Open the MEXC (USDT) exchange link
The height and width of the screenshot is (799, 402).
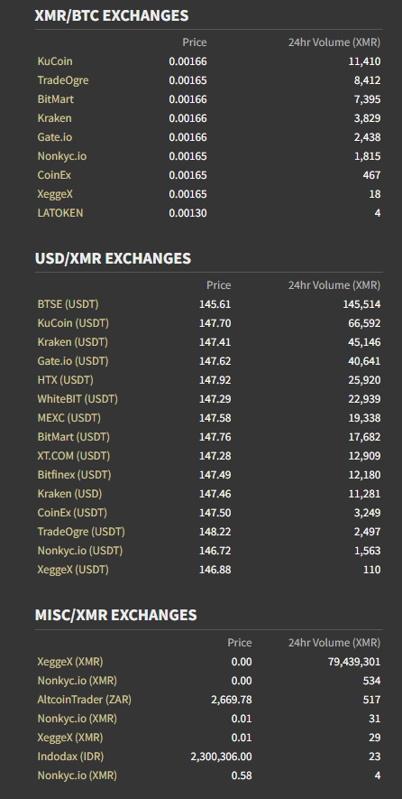click(69, 418)
